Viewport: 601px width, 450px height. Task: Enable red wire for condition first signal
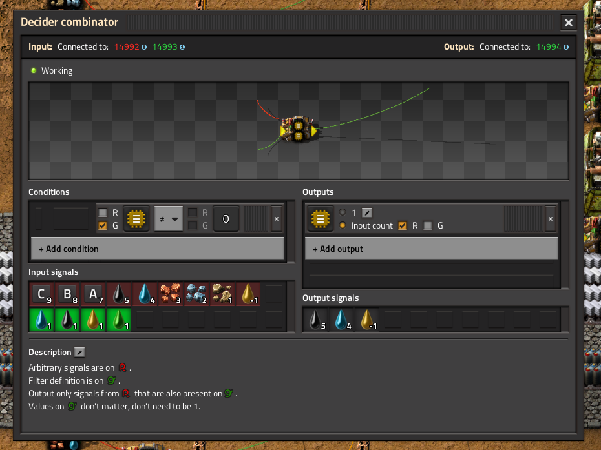click(103, 212)
